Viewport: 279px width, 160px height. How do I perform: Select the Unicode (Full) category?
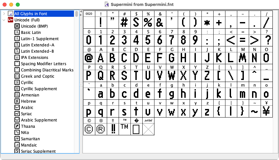tap(27, 20)
